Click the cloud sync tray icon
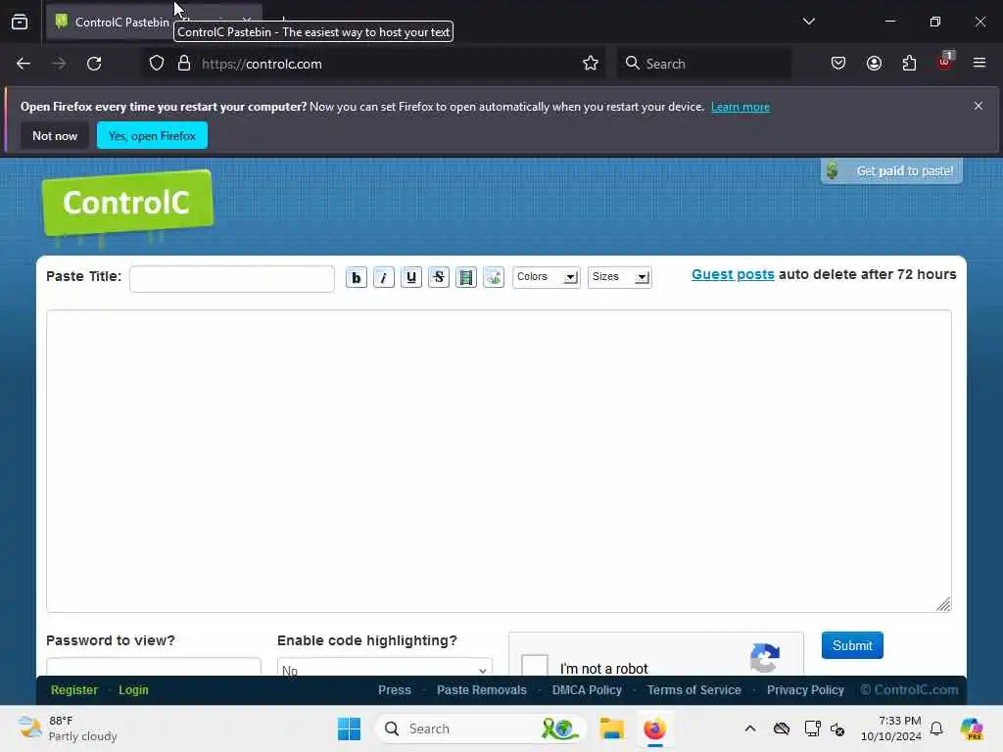The image size is (1003, 752). click(x=781, y=728)
